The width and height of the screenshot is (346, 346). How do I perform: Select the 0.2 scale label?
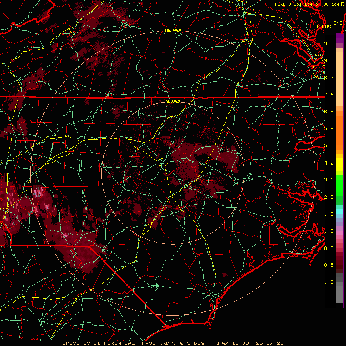click(x=329, y=248)
